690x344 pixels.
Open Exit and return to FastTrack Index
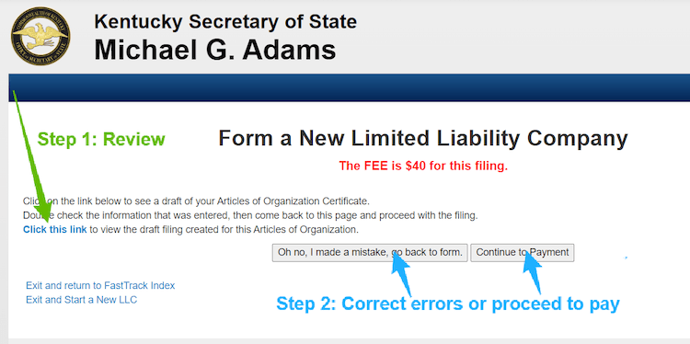(x=100, y=285)
